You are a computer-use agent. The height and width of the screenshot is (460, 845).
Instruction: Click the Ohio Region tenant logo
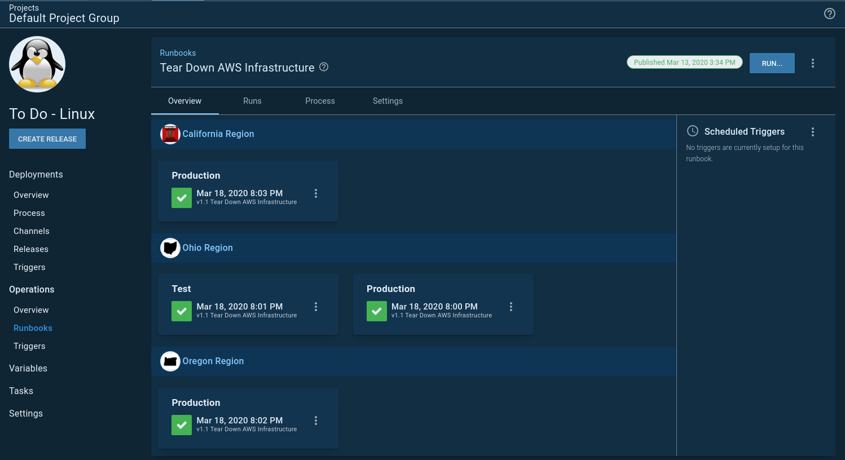coord(170,248)
